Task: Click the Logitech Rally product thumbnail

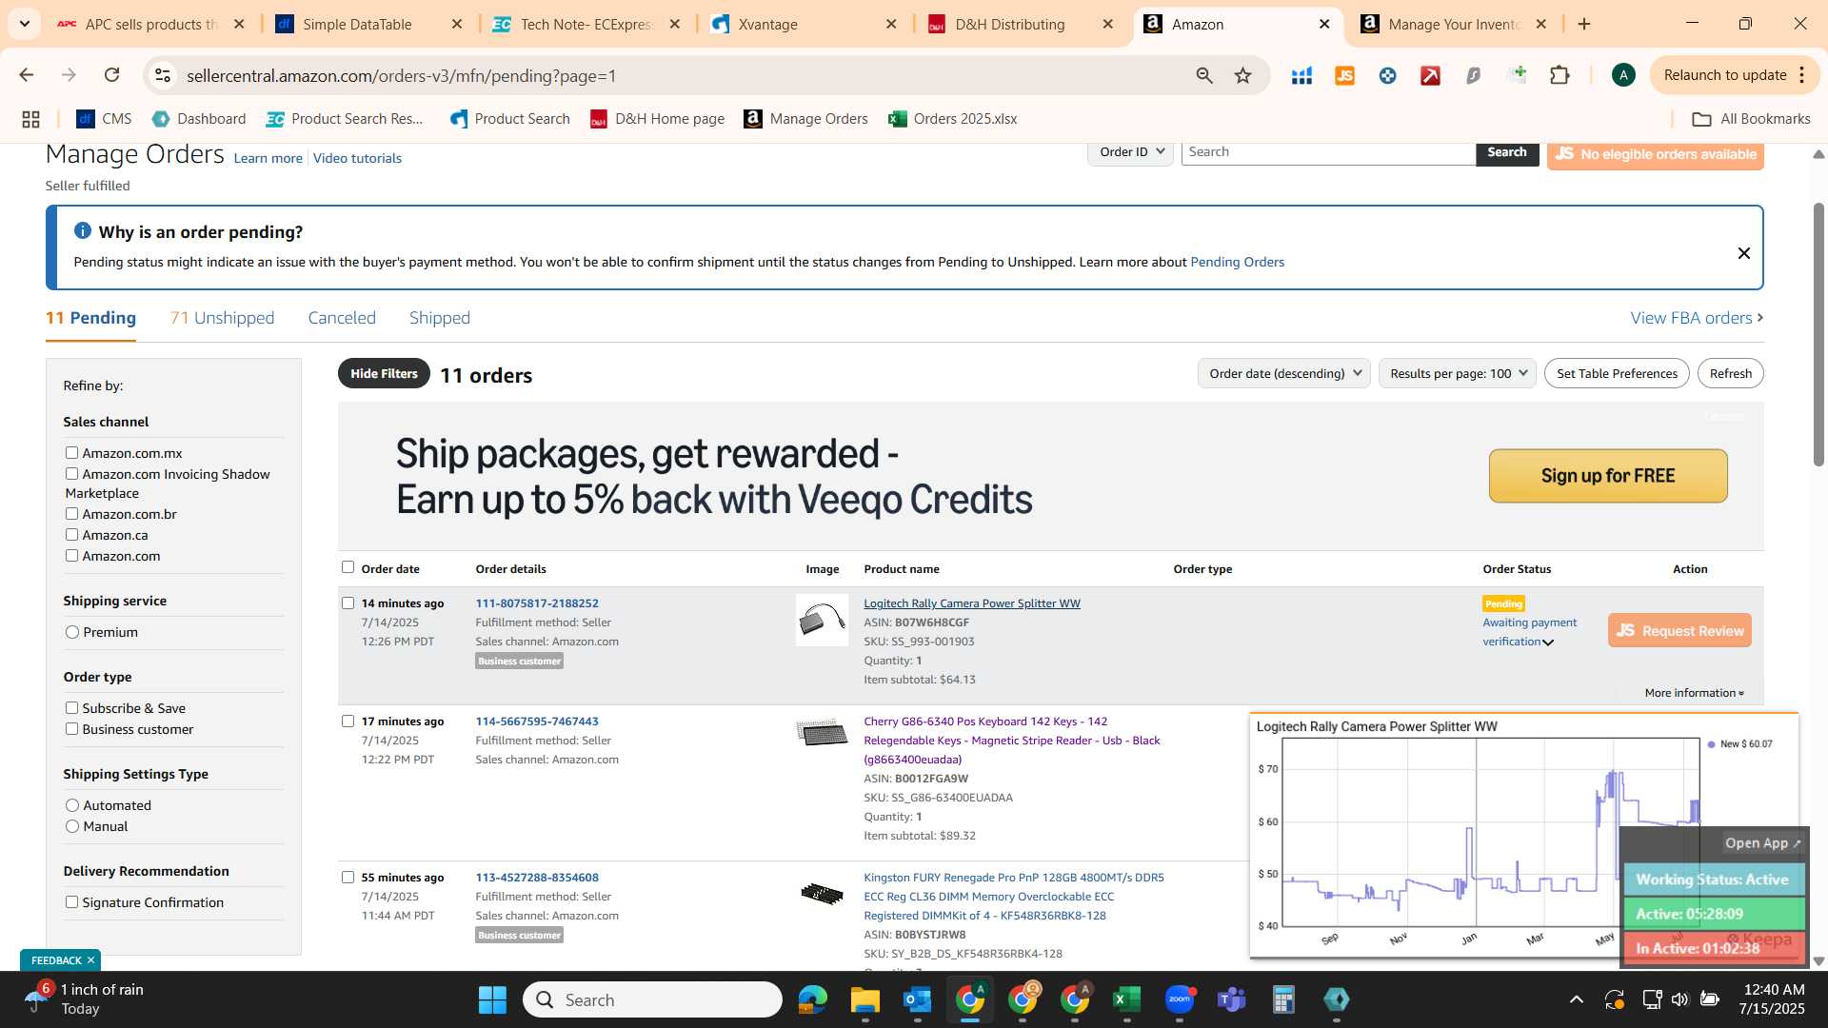Action: point(822,621)
